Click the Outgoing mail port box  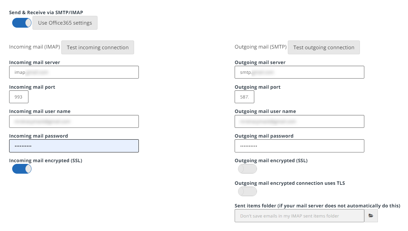(244, 97)
